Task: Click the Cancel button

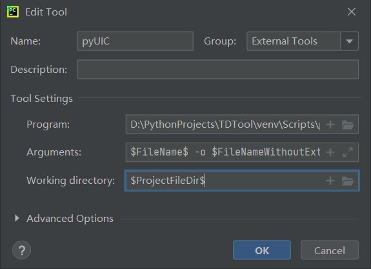Action: tap(330, 250)
